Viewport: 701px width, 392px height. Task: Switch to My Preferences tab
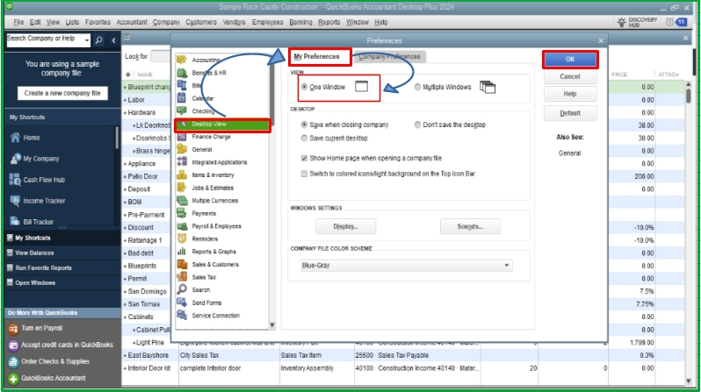click(319, 57)
